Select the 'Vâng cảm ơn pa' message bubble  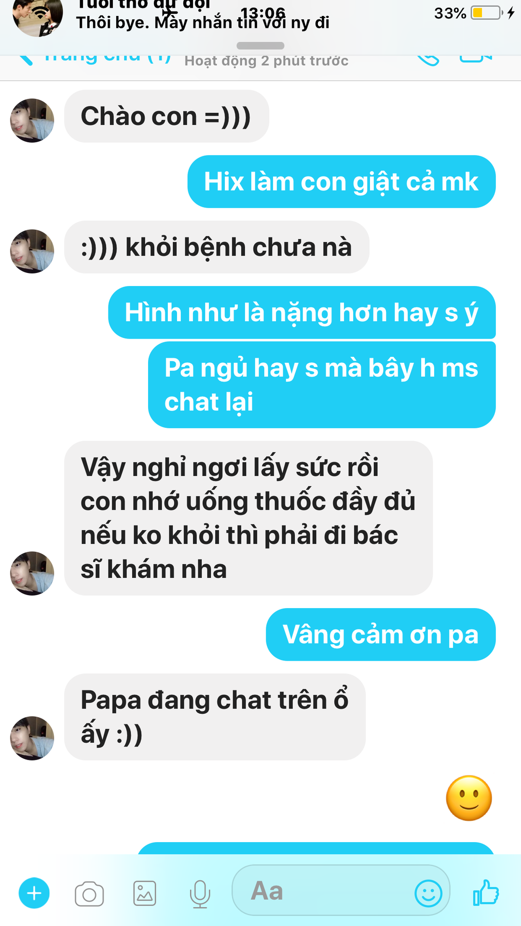(x=381, y=634)
